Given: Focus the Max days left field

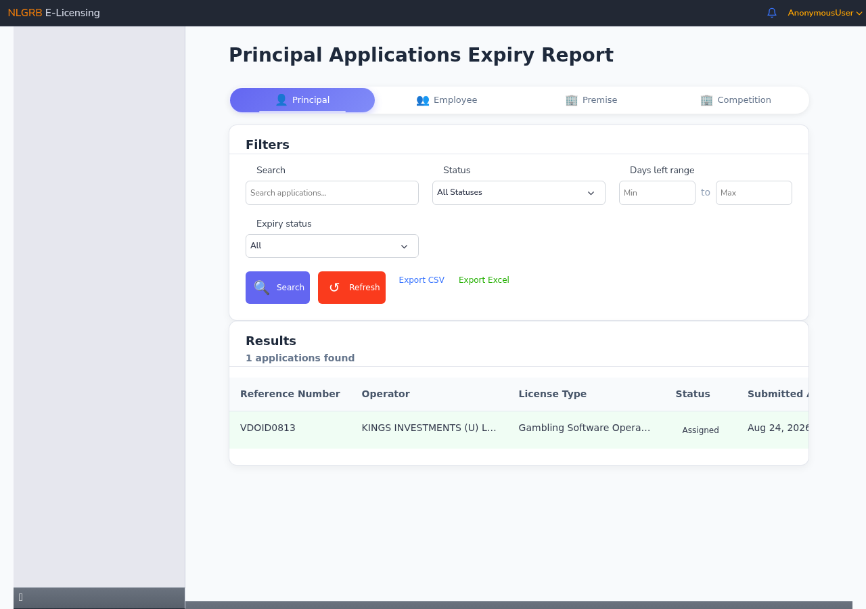Looking at the screenshot, I should [754, 193].
